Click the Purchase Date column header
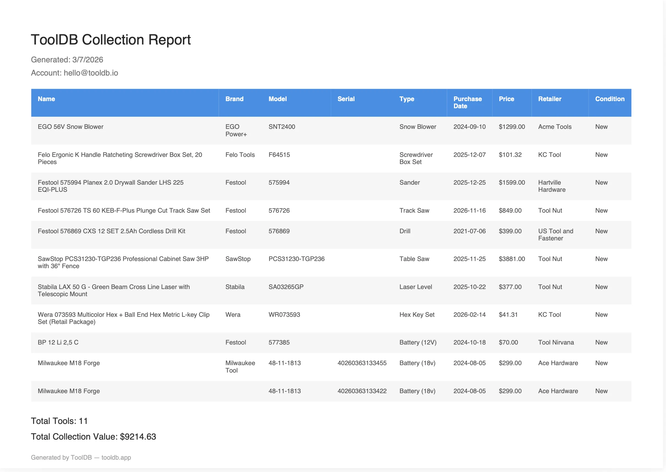Viewport: 666px width, 472px height. point(467,102)
